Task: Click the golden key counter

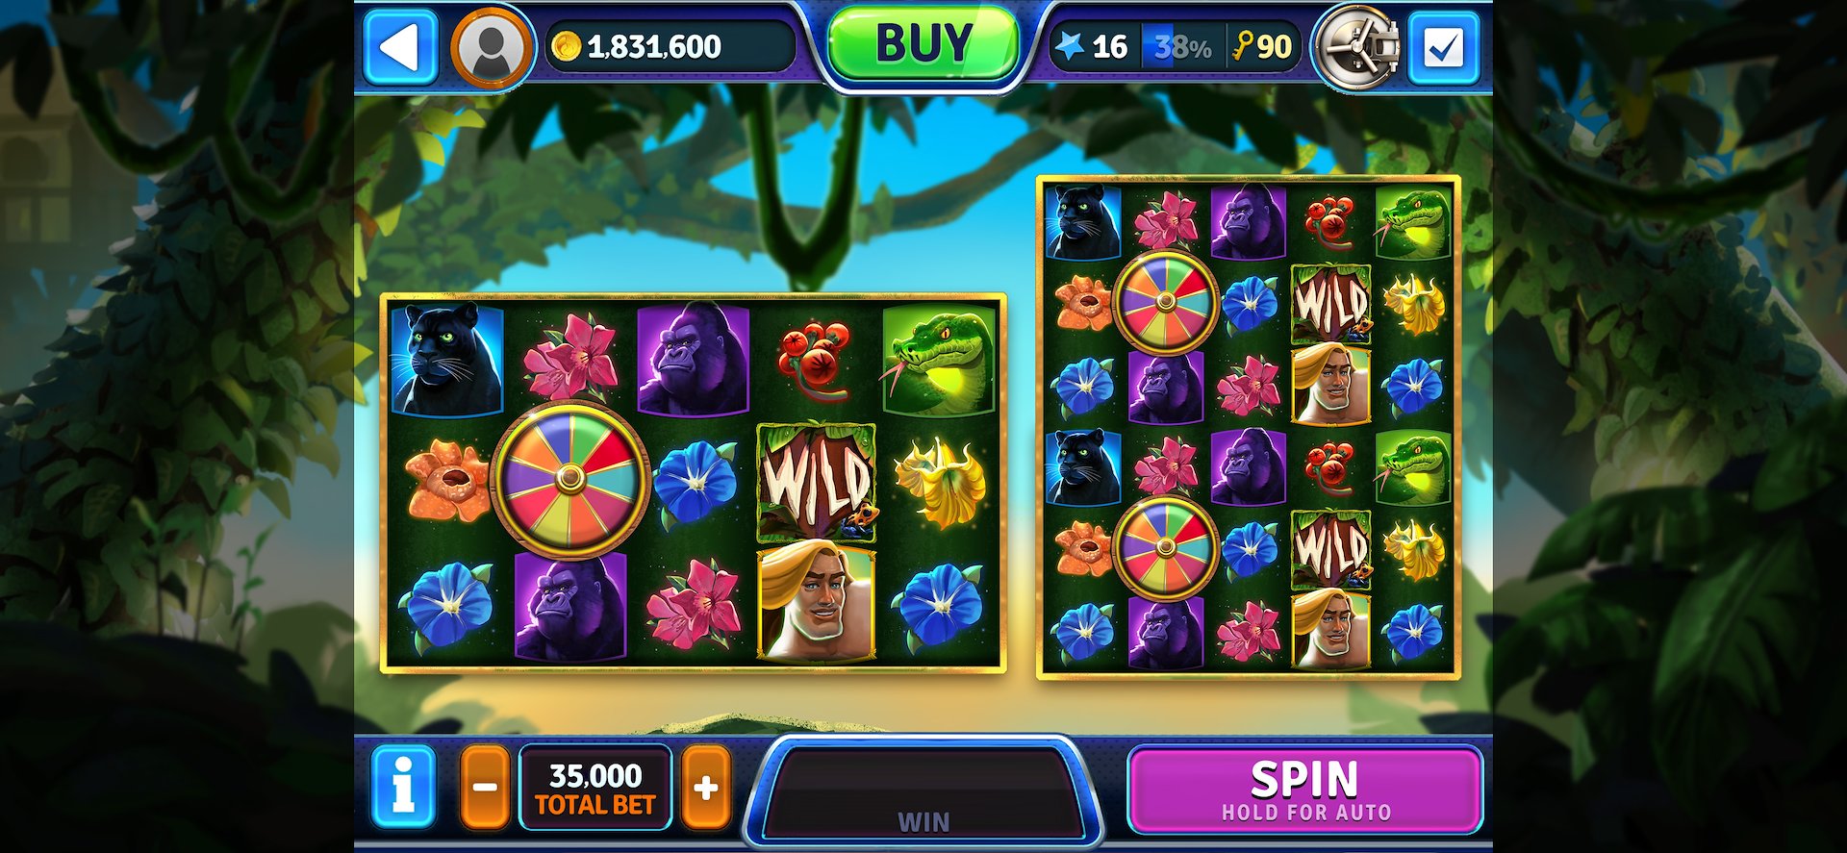Action: [x=1262, y=46]
